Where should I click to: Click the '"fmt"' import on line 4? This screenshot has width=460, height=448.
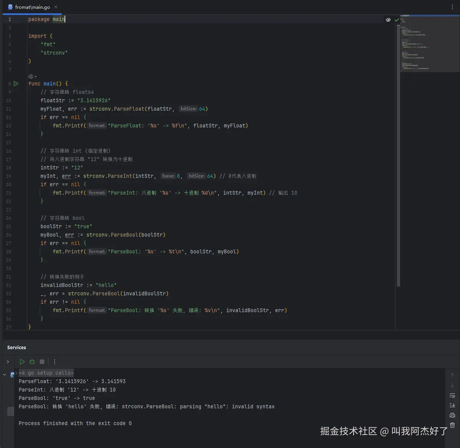coord(48,44)
